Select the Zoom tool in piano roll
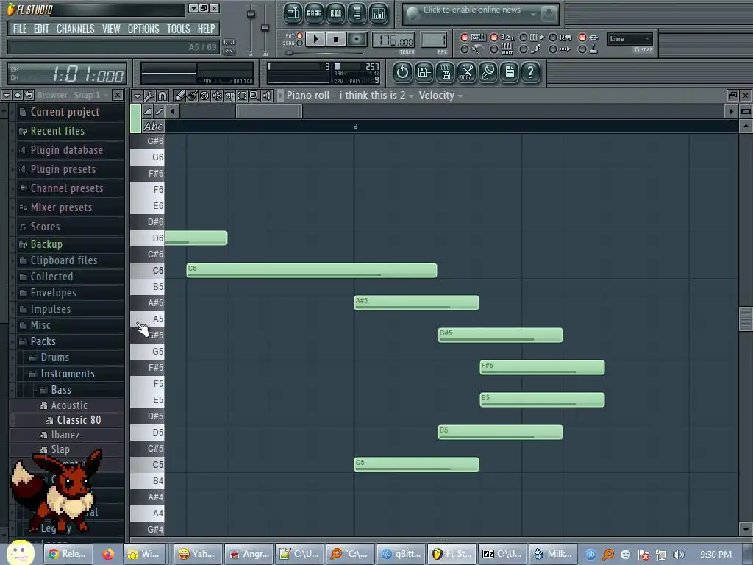753x565 pixels. tap(254, 96)
